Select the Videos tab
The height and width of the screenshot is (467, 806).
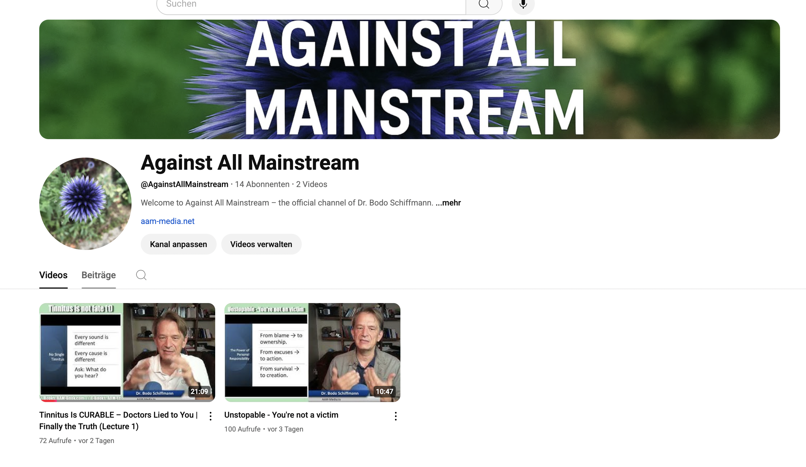[x=53, y=275]
